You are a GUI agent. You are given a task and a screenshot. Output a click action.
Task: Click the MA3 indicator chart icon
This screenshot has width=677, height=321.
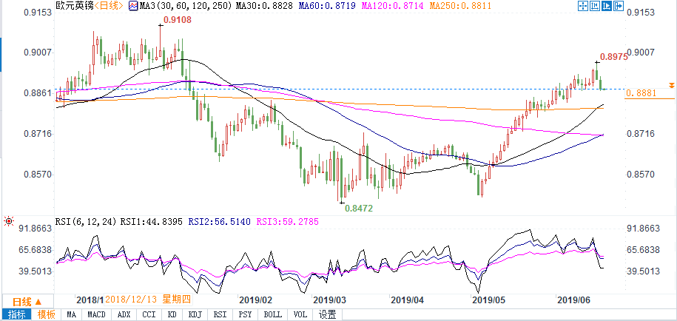[x=132, y=6]
